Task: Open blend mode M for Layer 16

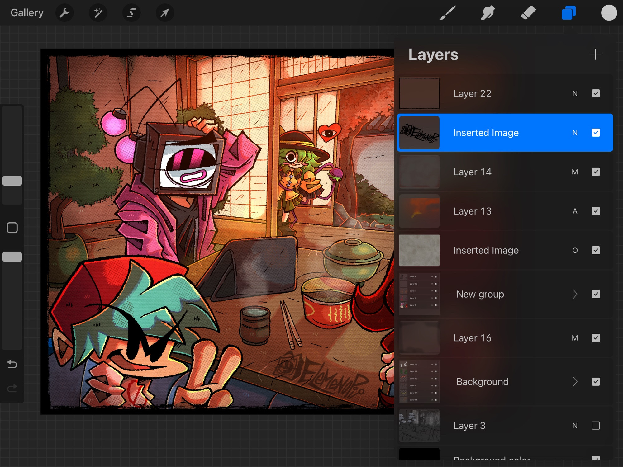Action: point(575,338)
